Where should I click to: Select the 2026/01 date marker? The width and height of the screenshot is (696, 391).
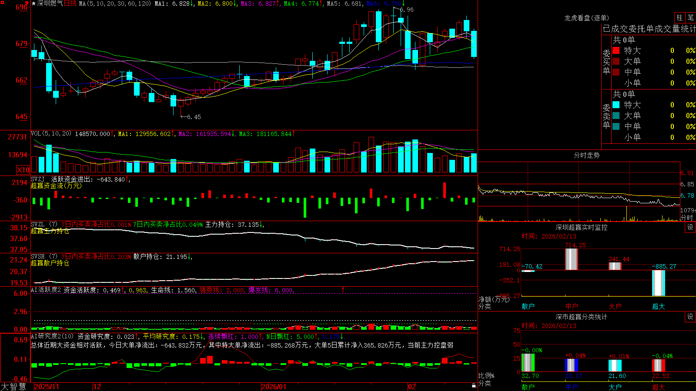pos(274,387)
